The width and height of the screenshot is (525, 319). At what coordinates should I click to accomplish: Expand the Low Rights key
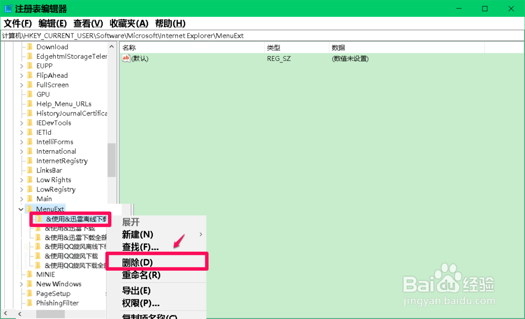point(22,180)
